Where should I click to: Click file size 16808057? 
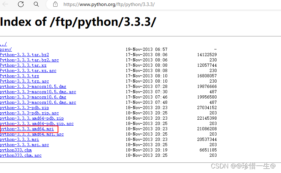pyautogui.click(x=207, y=76)
